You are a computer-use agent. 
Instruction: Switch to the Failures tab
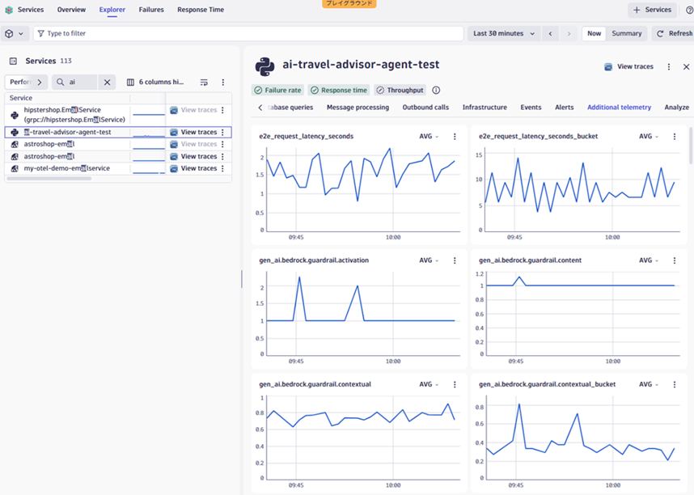pos(150,10)
